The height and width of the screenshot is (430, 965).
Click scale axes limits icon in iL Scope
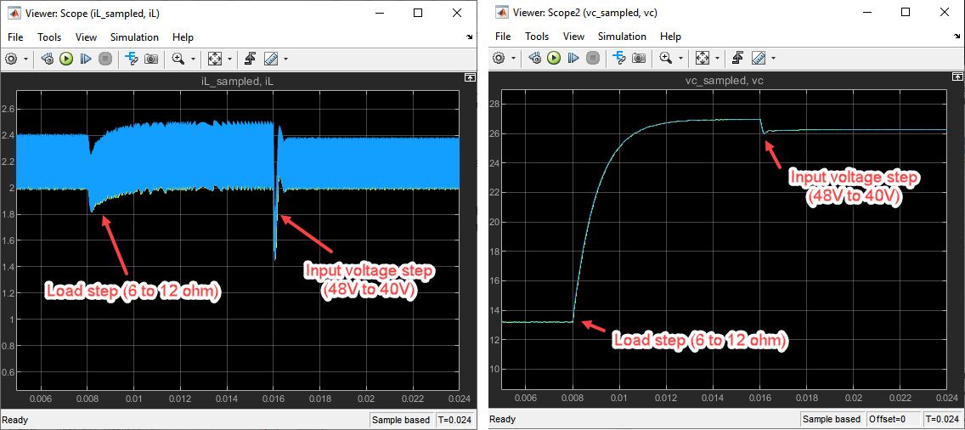(215, 59)
